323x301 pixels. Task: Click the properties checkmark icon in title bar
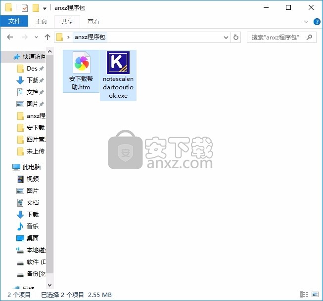25,8
